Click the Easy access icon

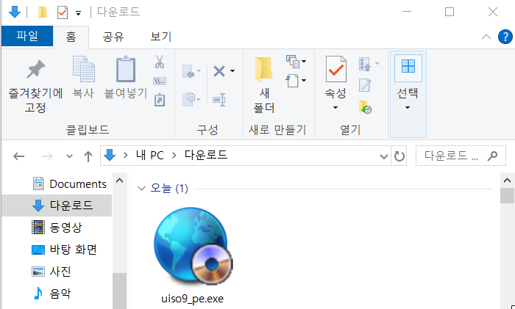(292, 80)
